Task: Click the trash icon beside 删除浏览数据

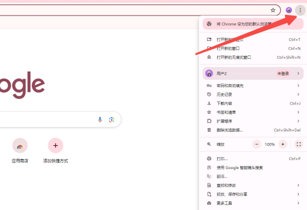Action: coord(209,130)
